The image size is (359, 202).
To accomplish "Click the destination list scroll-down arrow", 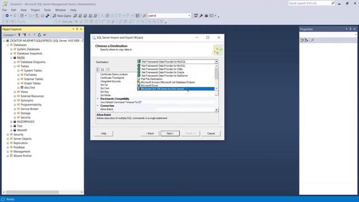I will click(217, 89).
